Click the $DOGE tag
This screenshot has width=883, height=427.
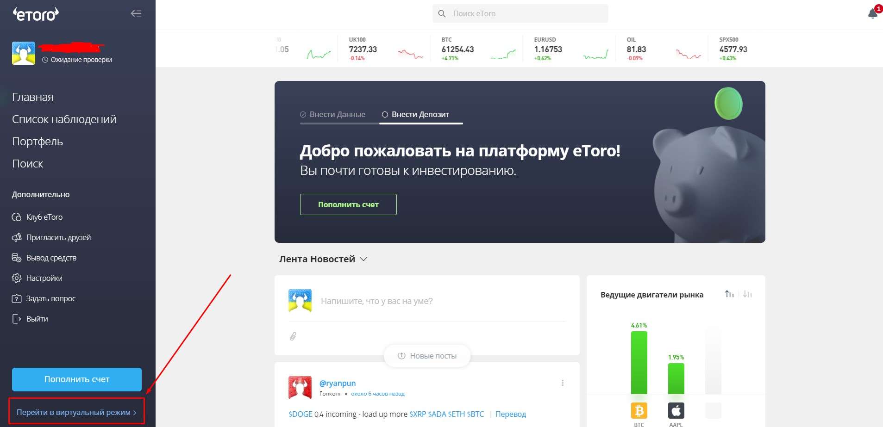coord(301,414)
